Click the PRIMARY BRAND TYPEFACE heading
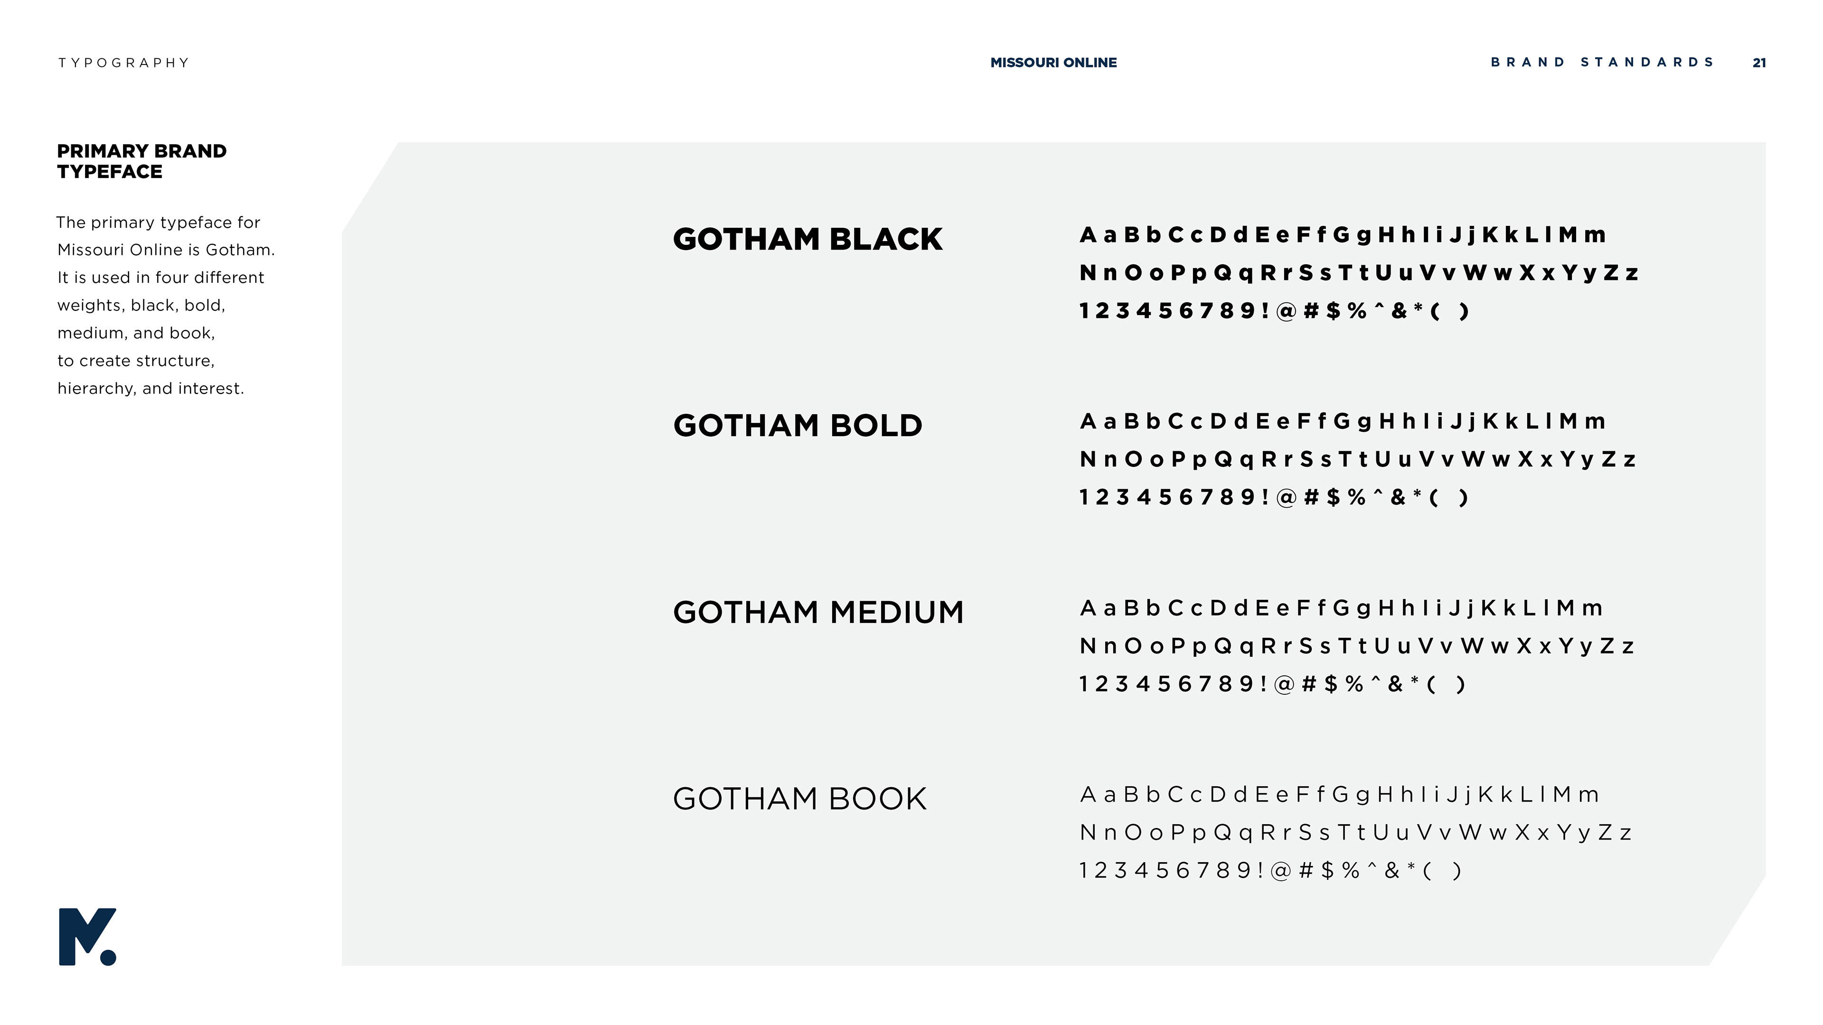 141,161
